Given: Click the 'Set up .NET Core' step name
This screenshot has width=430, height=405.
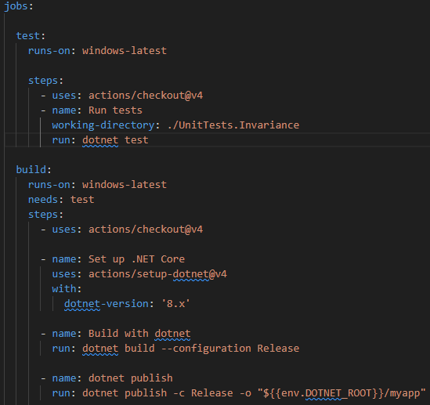Looking at the screenshot, I should 136,259.
